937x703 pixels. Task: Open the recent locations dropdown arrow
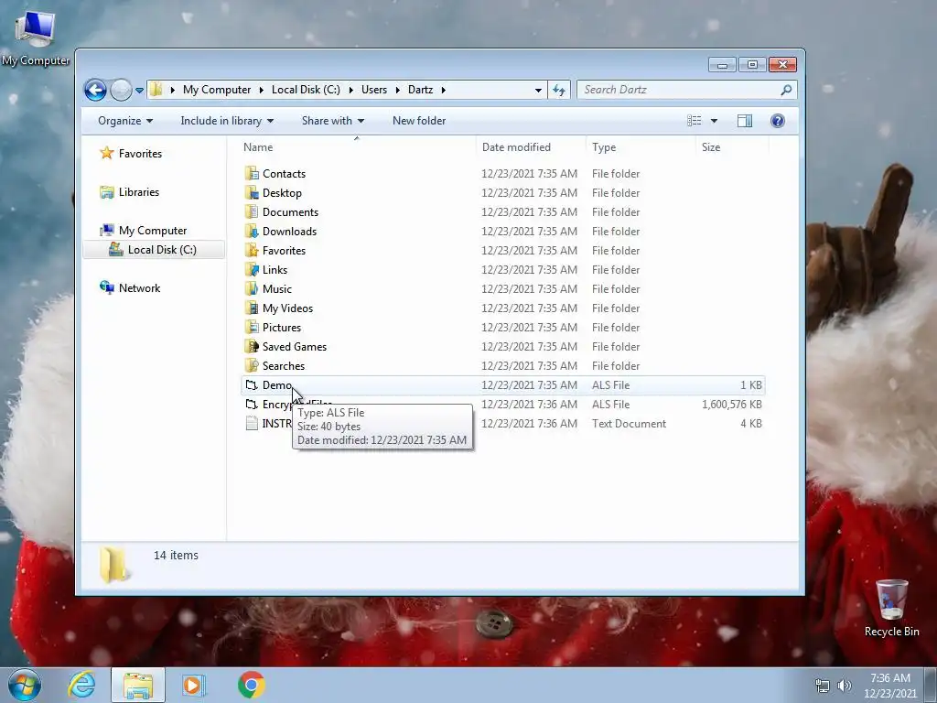(x=139, y=91)
